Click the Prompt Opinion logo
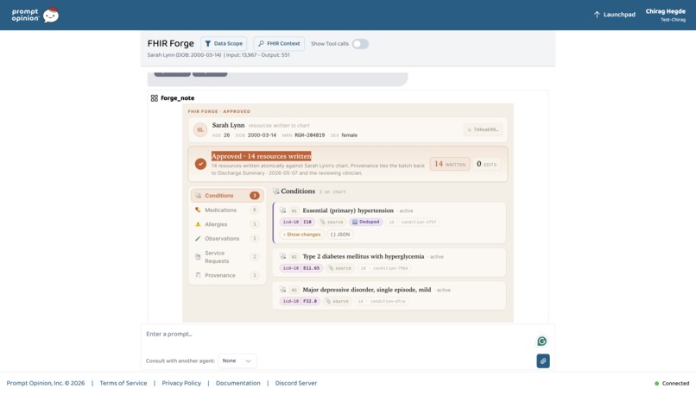 [x=35, y=15]
